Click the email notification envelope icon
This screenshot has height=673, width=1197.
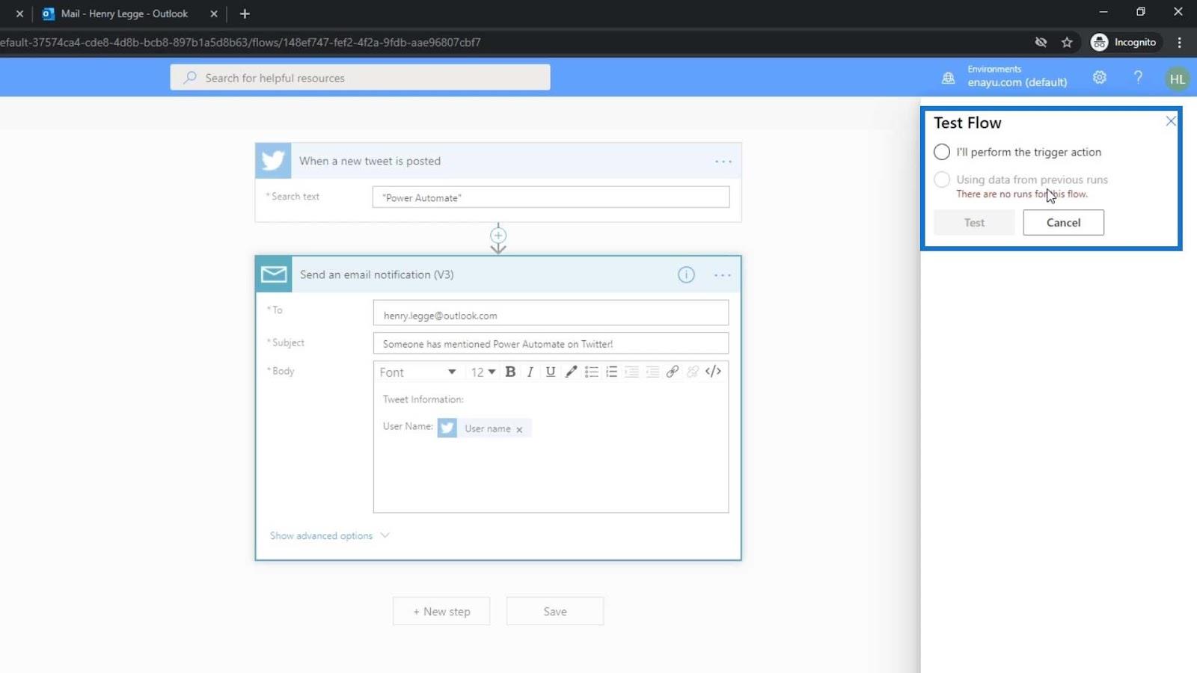[274, 274]
